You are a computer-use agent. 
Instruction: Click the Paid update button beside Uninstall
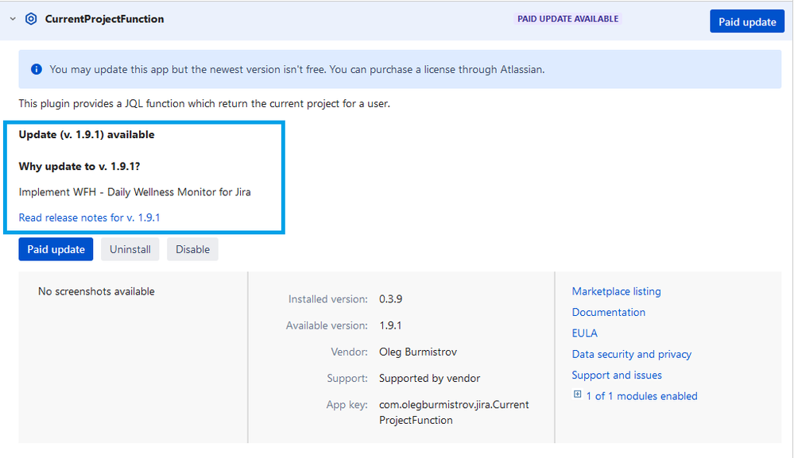(x=56, y=249)
